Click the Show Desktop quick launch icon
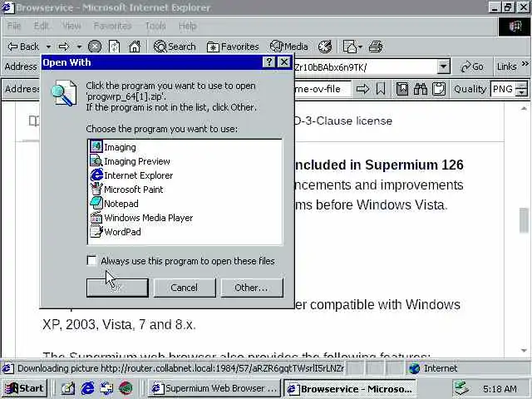The width and height of the screenshot is (532, 399). click(x=68, y=388)
